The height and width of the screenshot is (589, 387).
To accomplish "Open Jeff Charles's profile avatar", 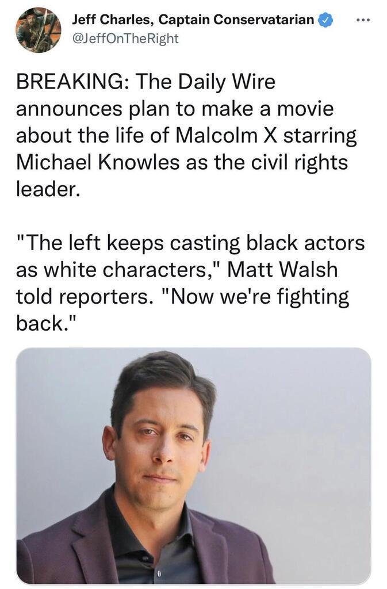I will 39,30.
